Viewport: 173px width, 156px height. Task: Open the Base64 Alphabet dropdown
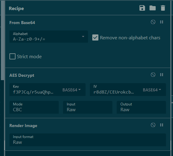[x=49, y=37]
